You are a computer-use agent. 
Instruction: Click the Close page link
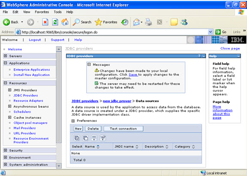click(230, 48)
